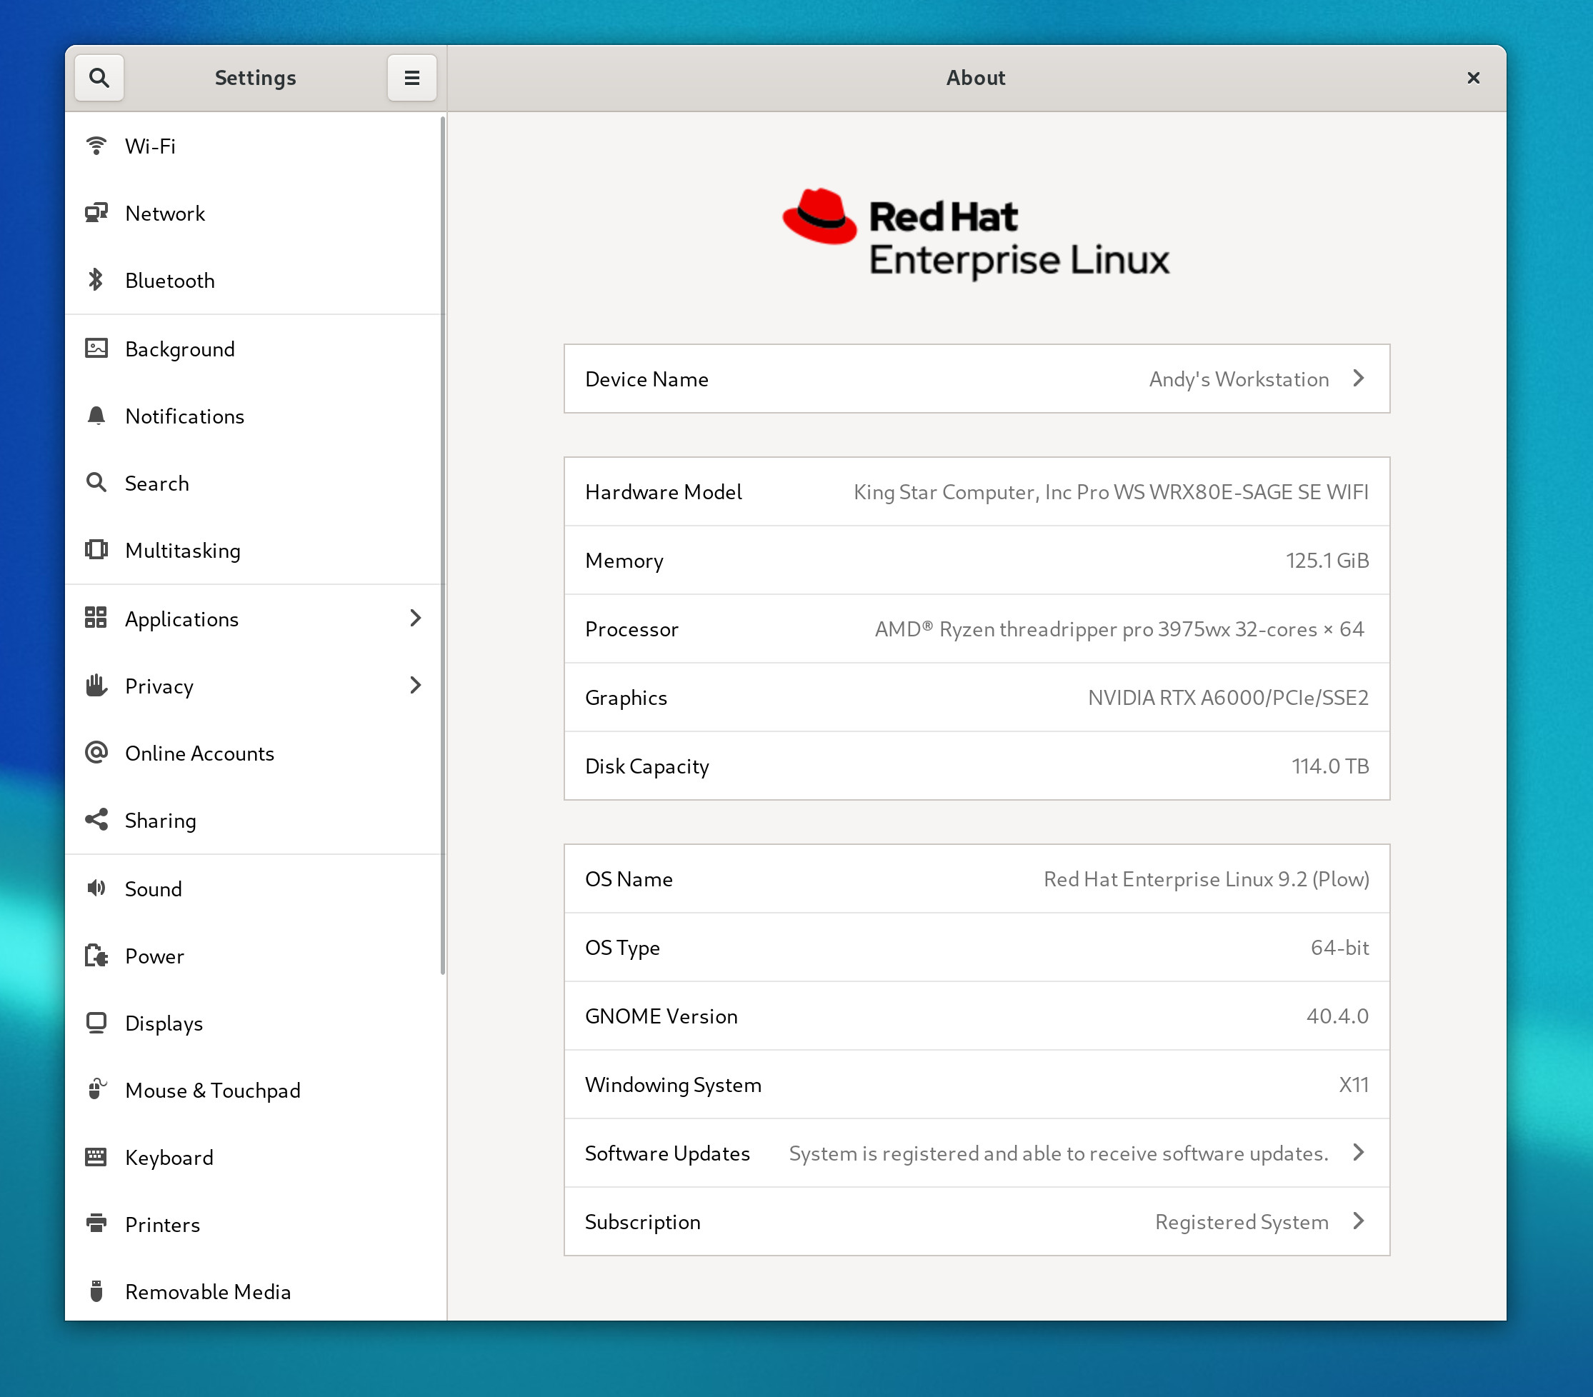Click the sidebar vertical scrollbar
This screenshot has height=1397, width=1593.
click(x=443, y=546)
